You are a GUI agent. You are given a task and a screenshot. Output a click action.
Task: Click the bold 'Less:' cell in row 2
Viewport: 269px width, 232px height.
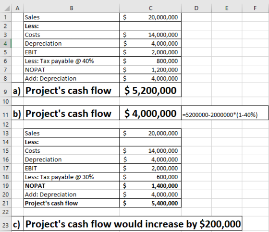click(72, 26)
